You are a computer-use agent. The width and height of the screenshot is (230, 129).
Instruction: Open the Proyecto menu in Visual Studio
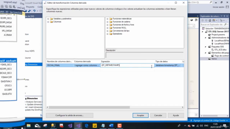[x=30, y=7]
